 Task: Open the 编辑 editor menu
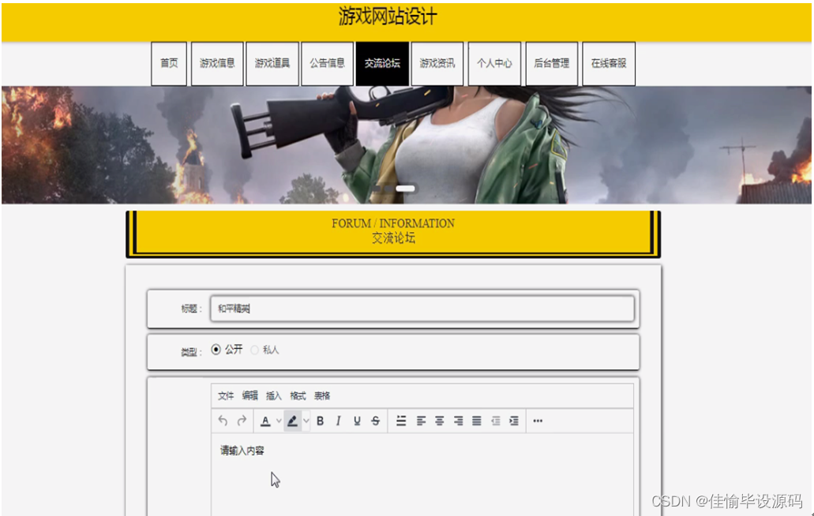click(249, 396)
